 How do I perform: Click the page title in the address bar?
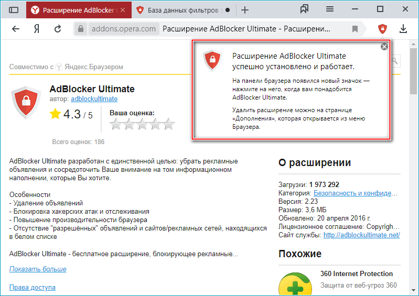tap(246, 29)
